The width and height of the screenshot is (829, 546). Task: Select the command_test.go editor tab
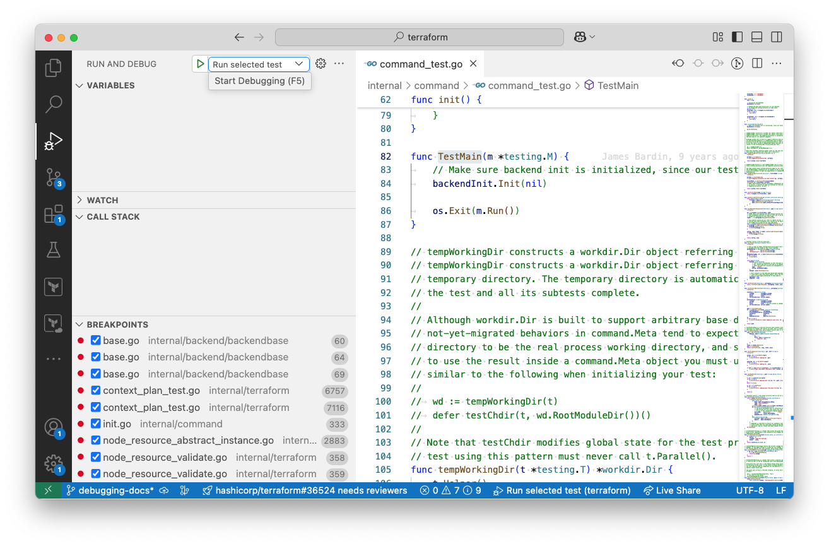420,63
